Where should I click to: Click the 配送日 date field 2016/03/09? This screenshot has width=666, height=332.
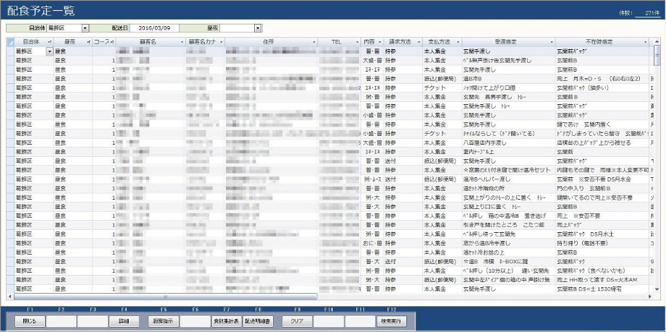pyautogui.click(x=153, y=28)
